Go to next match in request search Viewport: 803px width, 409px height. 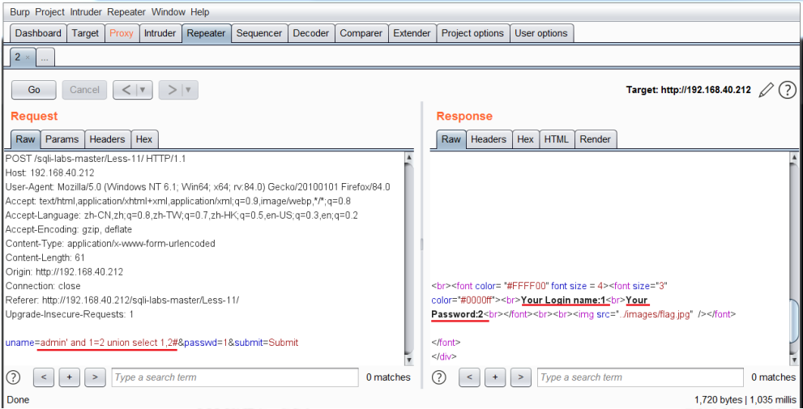(x=95, y=377)
